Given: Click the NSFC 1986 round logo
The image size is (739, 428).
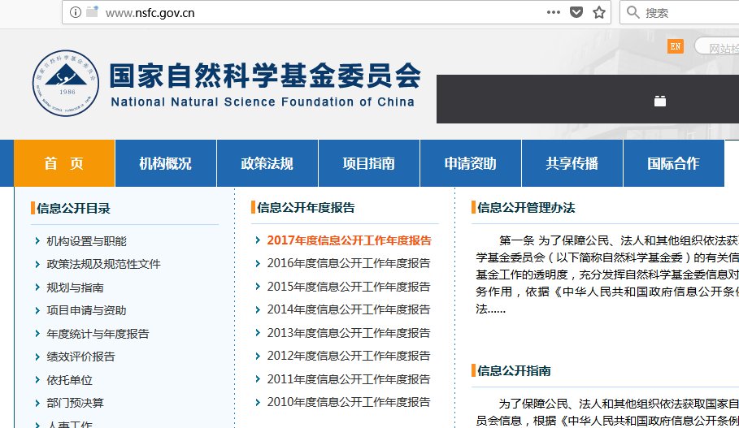Looking at the screenshot, I should point(66,84).
